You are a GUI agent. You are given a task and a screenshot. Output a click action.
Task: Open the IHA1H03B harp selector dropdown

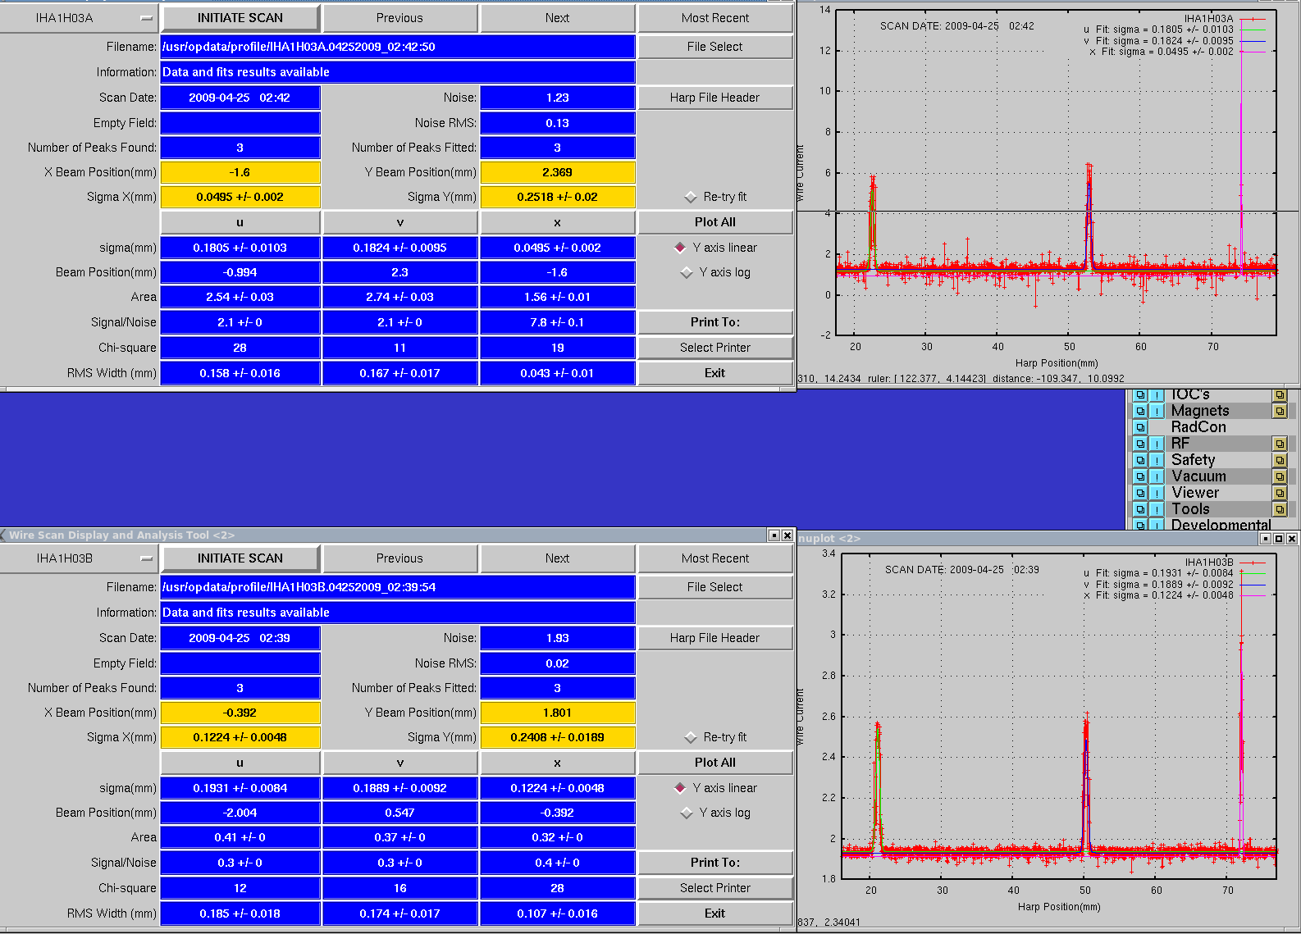(80, 558)
